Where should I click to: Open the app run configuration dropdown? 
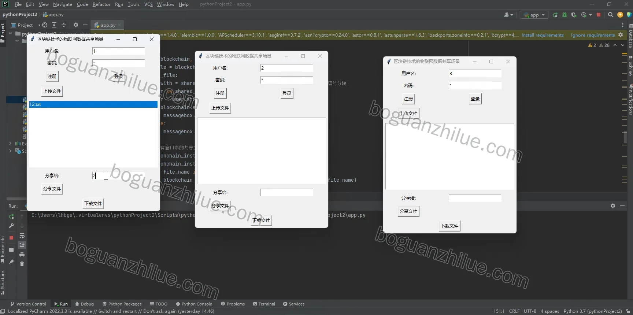click(534, 15)
